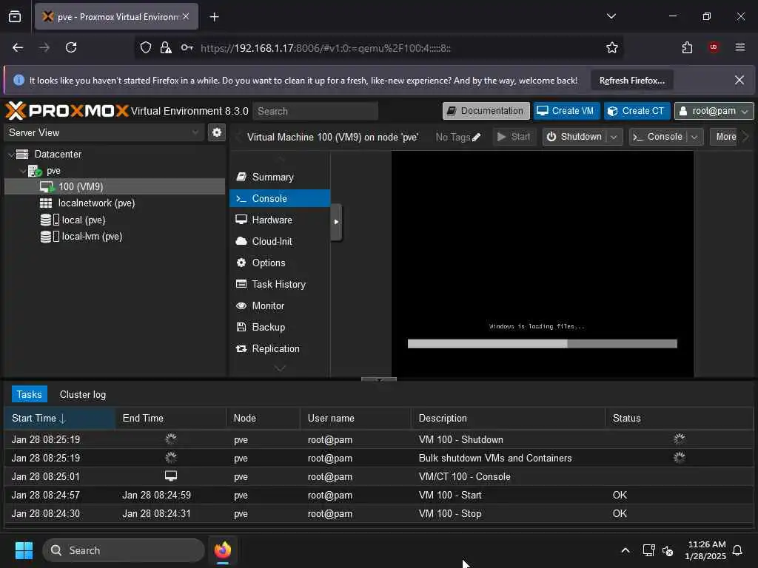Open Windows notification bell
The image size is (758, 568).
(737, 550)
